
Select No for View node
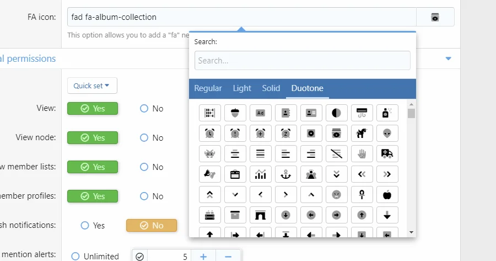[144, 138]
